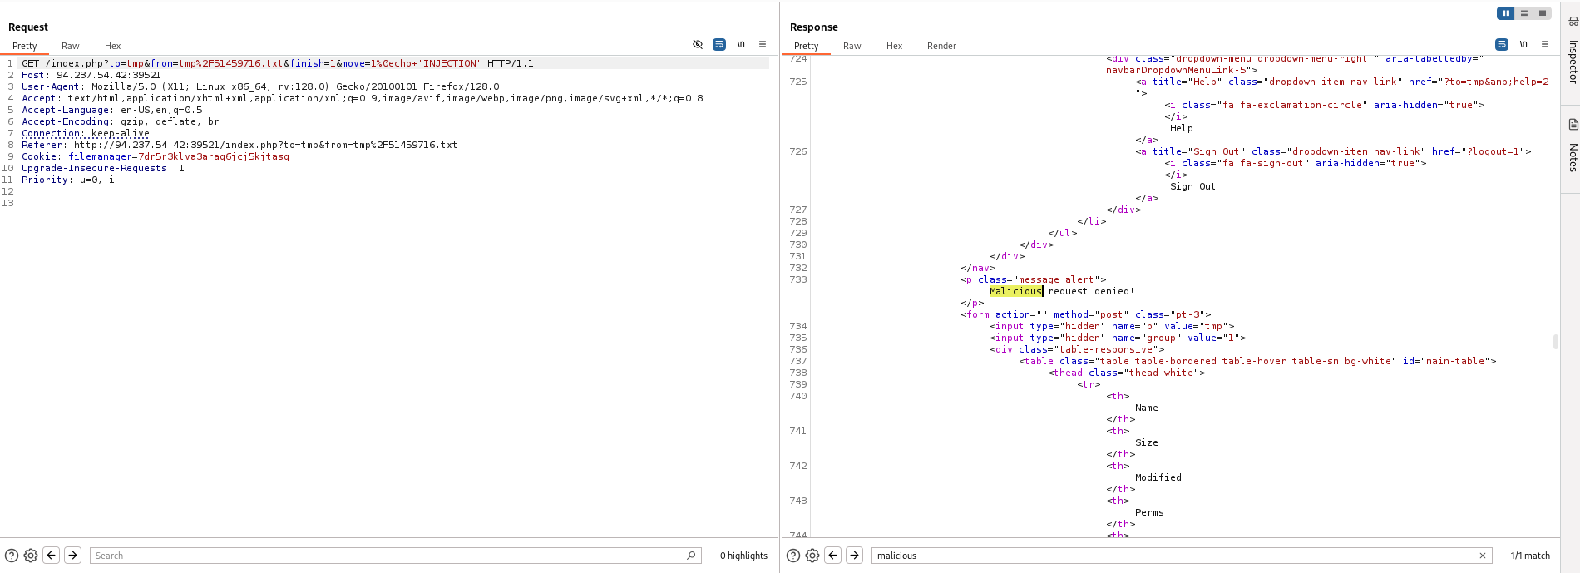The height and width of the screenshot is (573, 1580).
Task: Open response panel hamburger options menu
Action: pos(1545,44)
